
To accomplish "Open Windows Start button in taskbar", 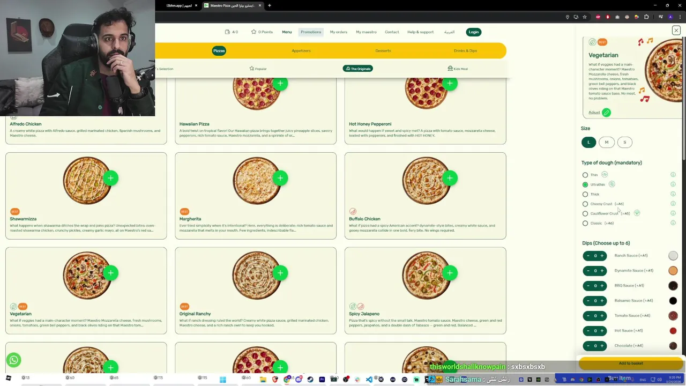I will click(222, 380).
